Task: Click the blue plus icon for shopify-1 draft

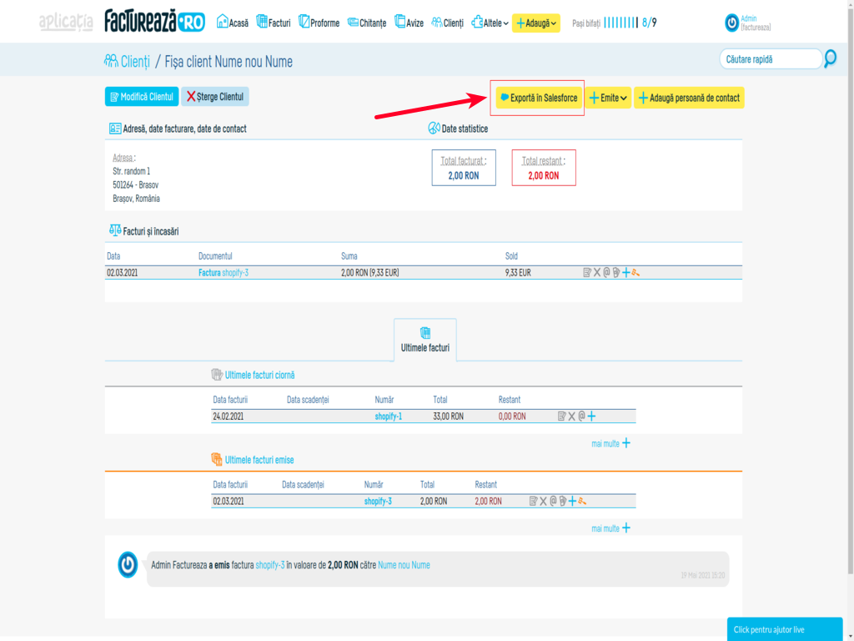Action: (591, 415)
